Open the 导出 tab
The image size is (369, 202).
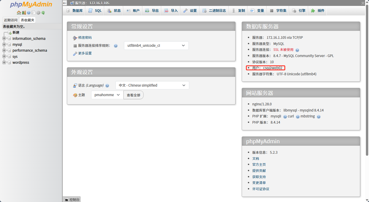tap(152, 11)
